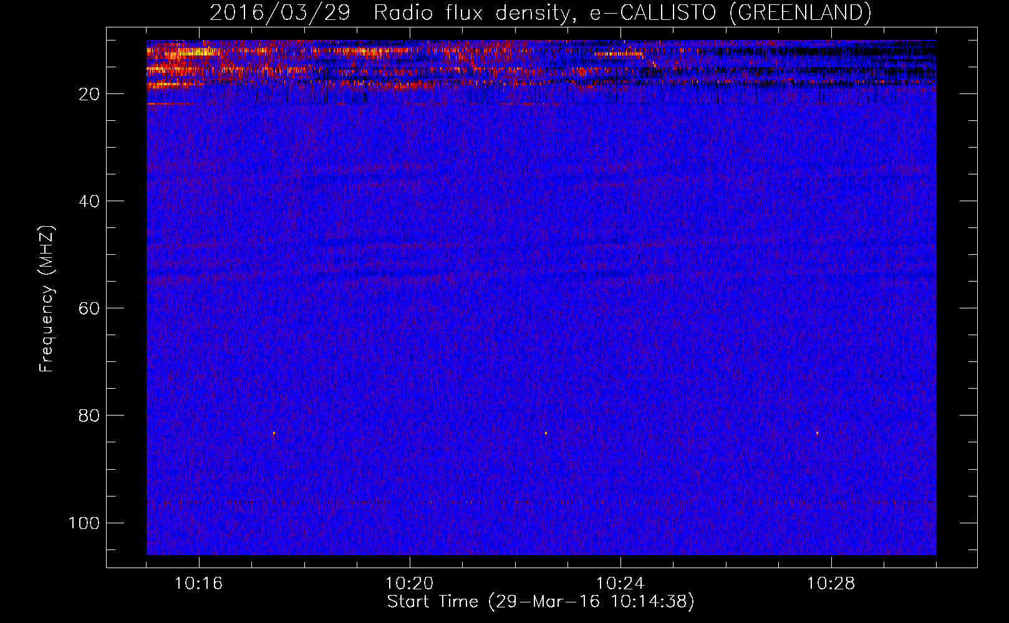Click the 10:28 time tick label

click(831, 584)
